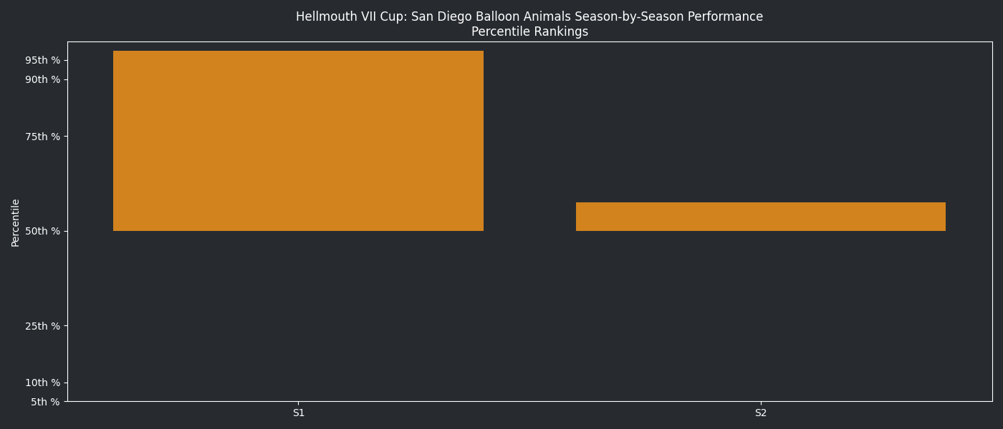The height and width of the screenshot is (429, 1003).
Task: Click the 5th % tick label
Action: [x=46, y=402]
